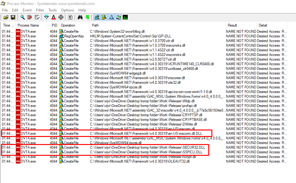Open the Tools menu
This screenshot has width=296, height=183.
(52, 10)
